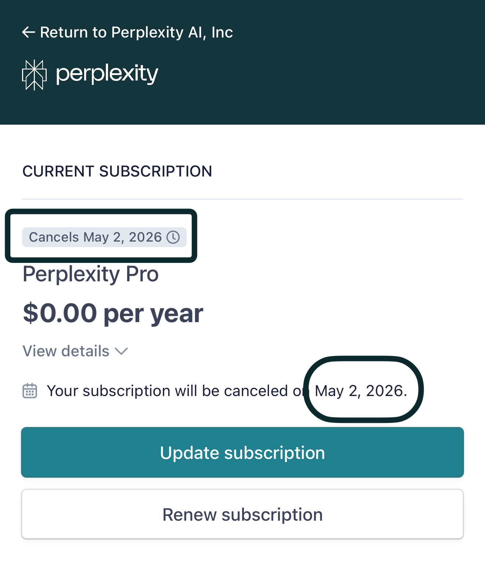Select the Perplexity Pro plan name
Screen dimensions: 485x581
click(90, 274)
